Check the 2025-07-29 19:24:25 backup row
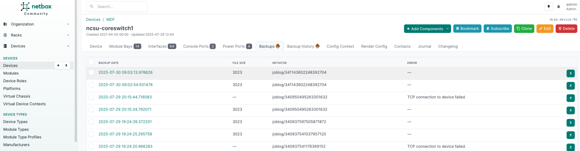The width and height of the screenshot is (580, 151). [91, 134]
